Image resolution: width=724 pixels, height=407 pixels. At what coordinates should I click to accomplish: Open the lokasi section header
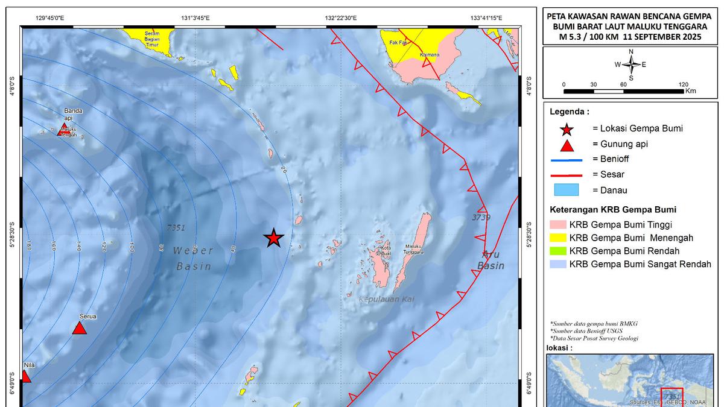pos(558,347)
